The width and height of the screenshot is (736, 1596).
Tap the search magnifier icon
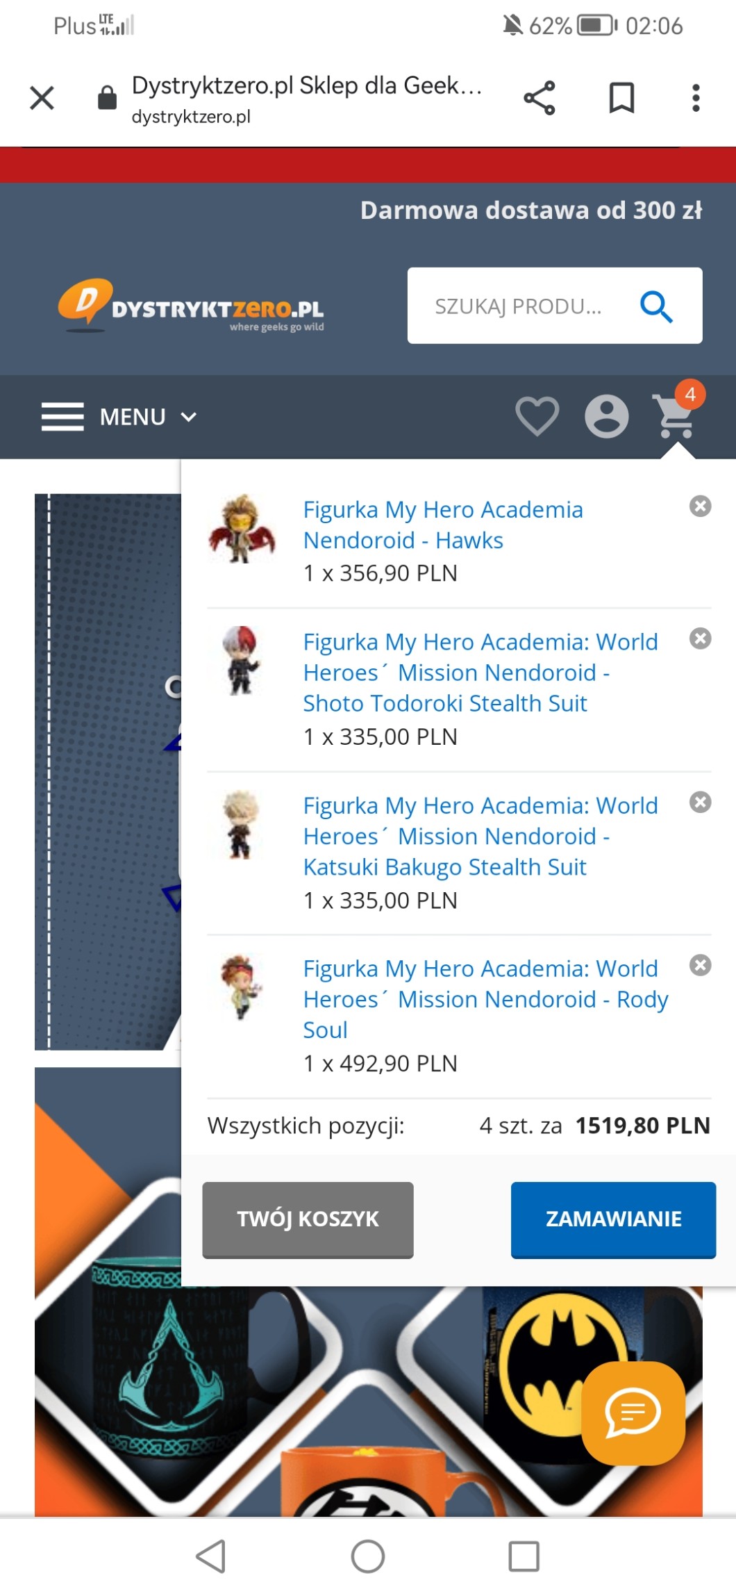(x=656, y=306)
